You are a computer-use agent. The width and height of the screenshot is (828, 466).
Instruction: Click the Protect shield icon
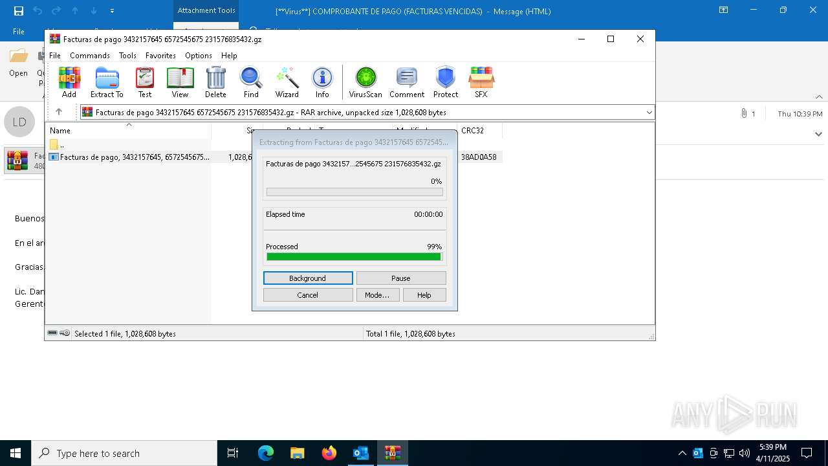coord(446,82)
